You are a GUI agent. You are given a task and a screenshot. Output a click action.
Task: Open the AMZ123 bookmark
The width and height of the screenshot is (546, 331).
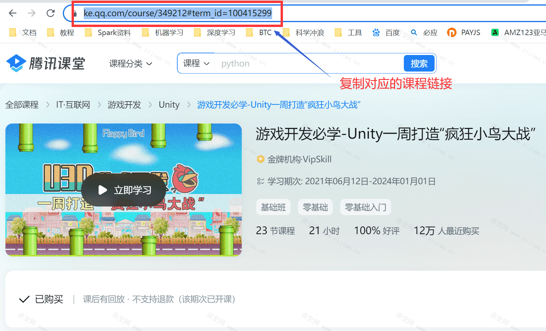click(519, 32)
